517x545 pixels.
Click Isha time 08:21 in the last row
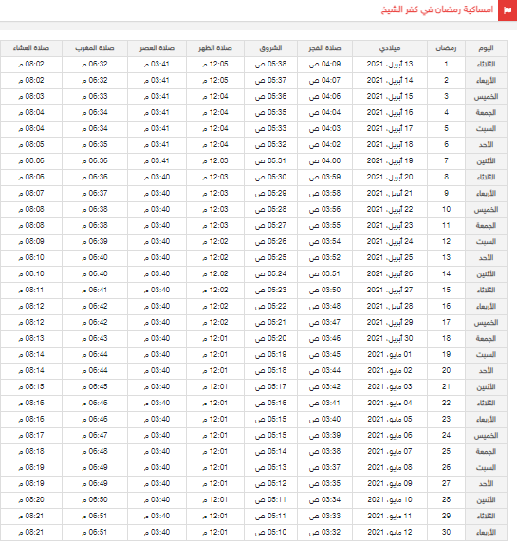point(31,532)
